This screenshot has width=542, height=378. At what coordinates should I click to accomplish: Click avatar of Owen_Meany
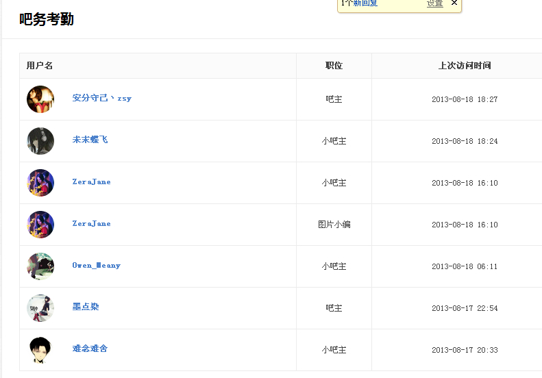(x=40, y=266)
